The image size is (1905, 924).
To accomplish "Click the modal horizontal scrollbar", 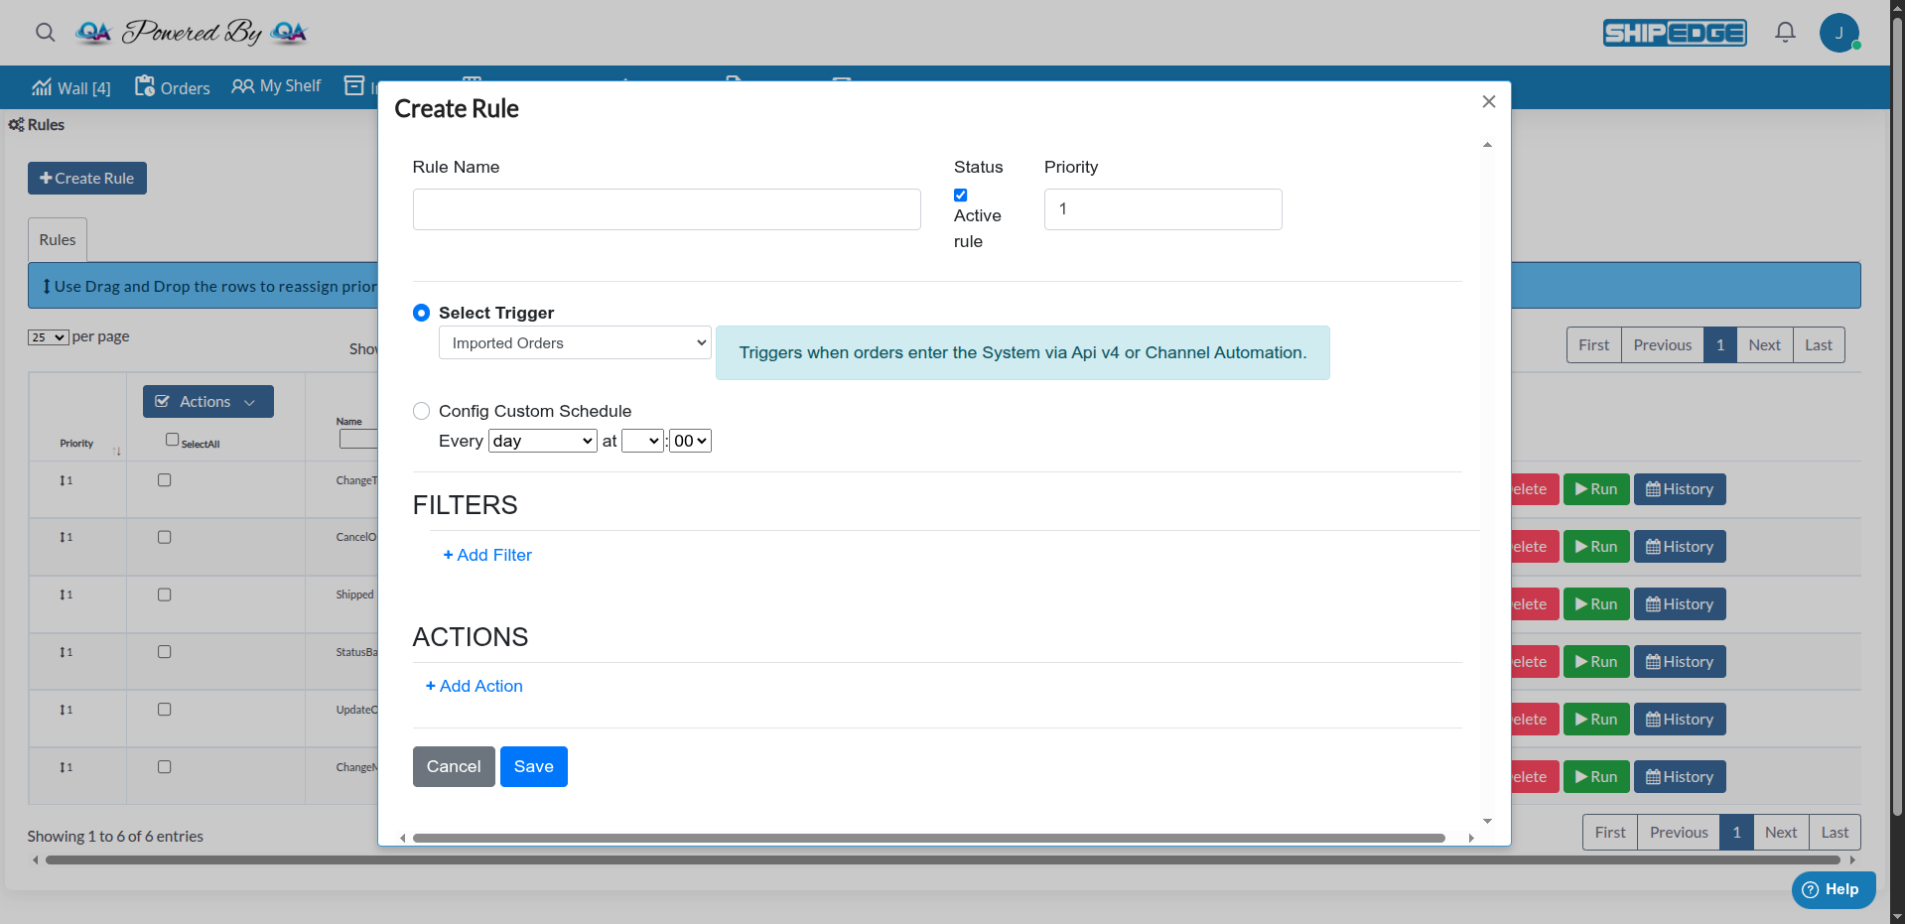I will 928,839.
